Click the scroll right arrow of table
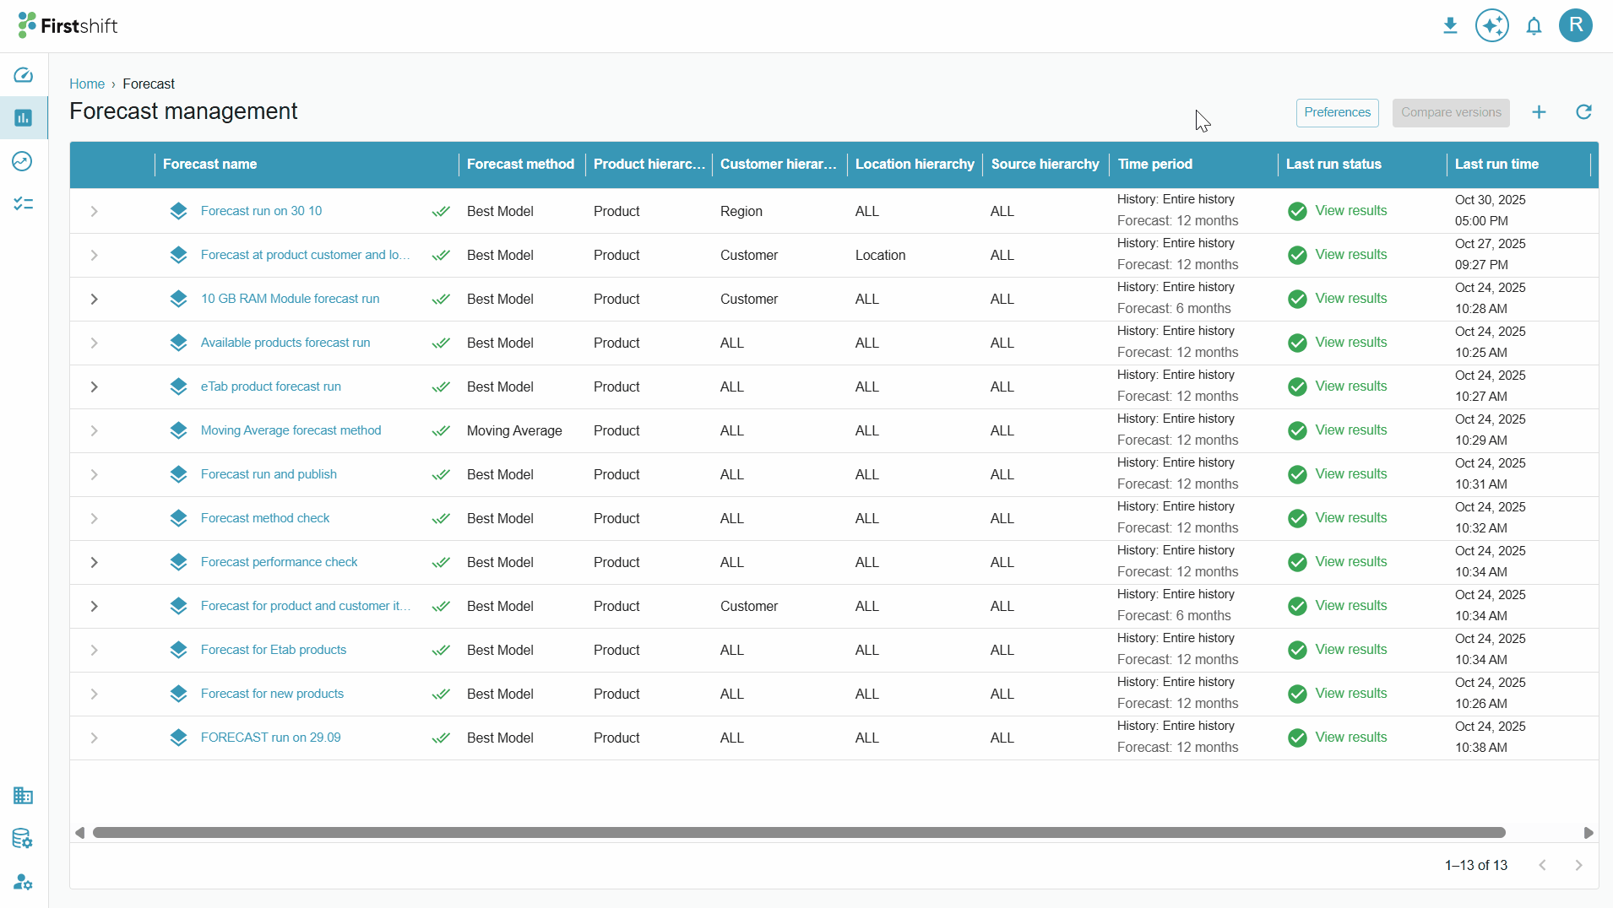This screenshot has width=1613, height=908. coord(1589,833)
